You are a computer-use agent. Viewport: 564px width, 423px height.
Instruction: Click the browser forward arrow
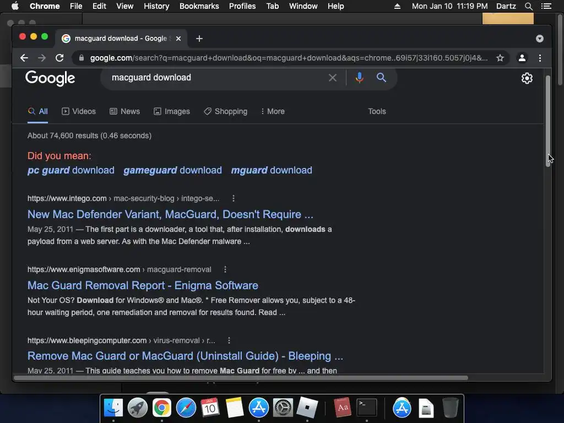pyautogui.click(x=42, y=58)
